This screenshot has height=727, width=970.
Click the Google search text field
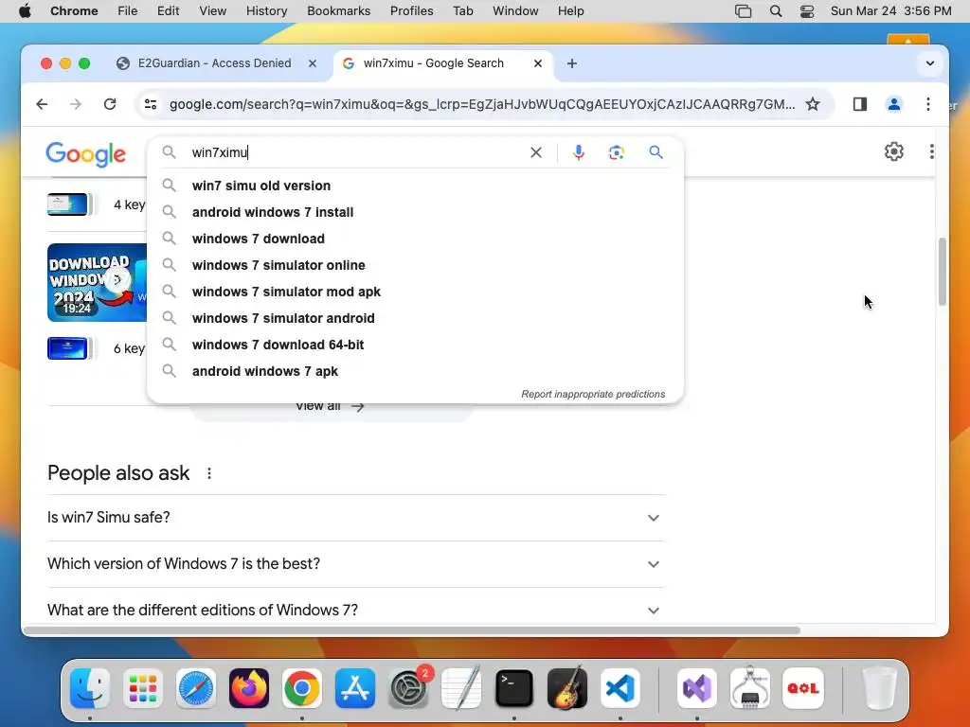click(356, 152)
